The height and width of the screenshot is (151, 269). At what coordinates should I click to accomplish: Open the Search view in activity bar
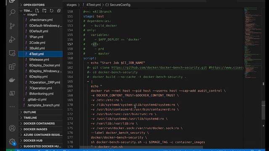pyautogui.click(x=12, y=13)
